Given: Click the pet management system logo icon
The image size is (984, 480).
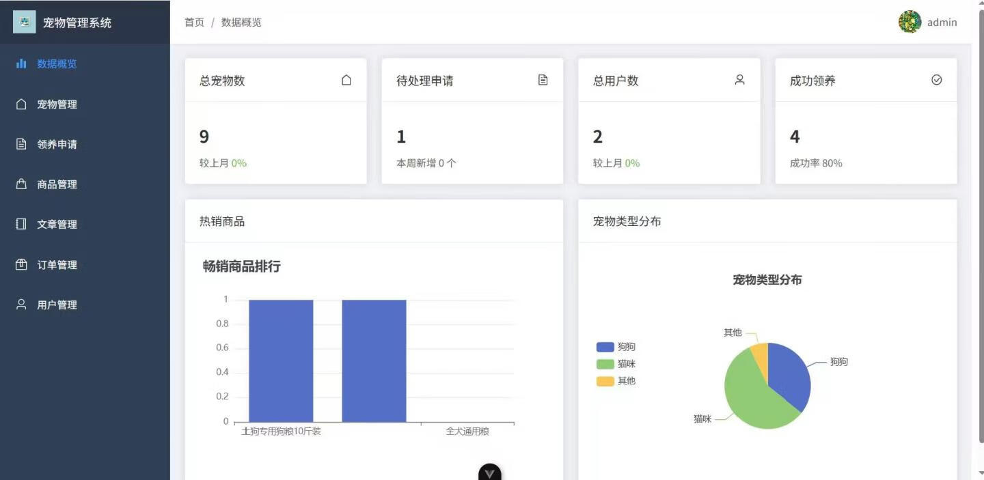Looking at the screenshot, I should click(25, 22).
